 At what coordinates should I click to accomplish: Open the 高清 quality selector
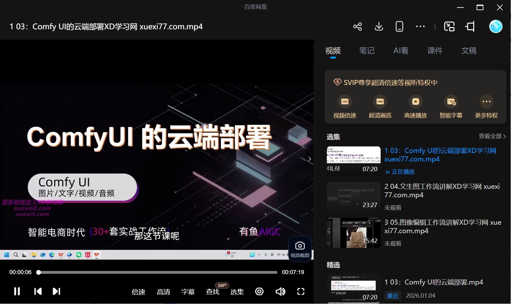click(163, 292)
